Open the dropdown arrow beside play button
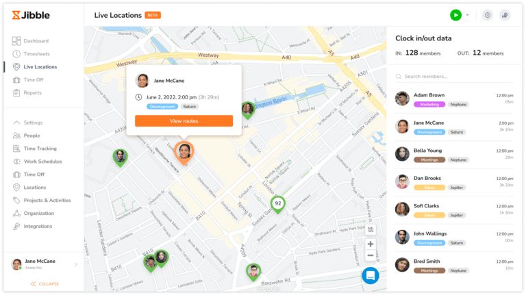526x295 pixels. pos(467,15)
